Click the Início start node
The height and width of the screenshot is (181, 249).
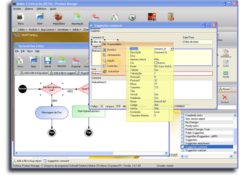[23, 89]
